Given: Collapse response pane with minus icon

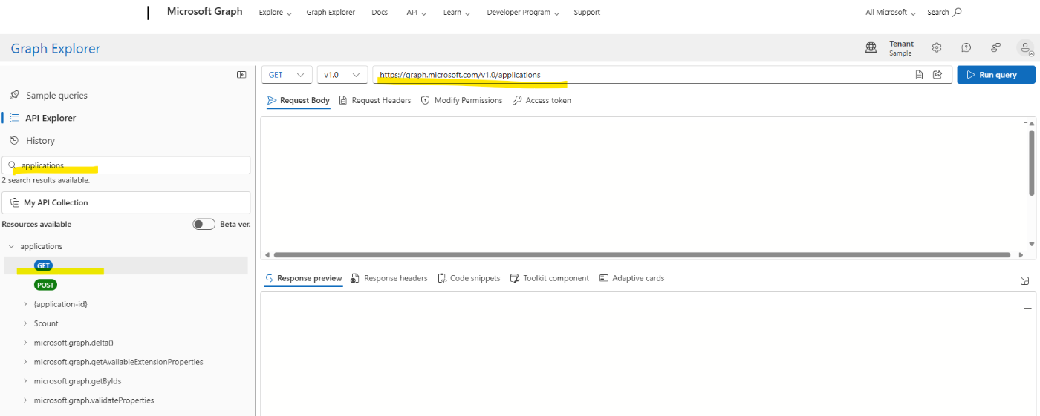Looking at the screenshot, I should [x=1027, y=308].
